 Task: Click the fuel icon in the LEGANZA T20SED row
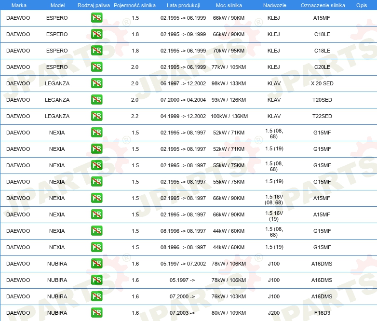96,100
